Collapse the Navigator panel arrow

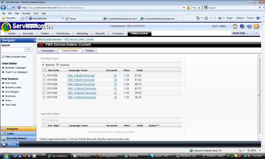click(35, 40)
